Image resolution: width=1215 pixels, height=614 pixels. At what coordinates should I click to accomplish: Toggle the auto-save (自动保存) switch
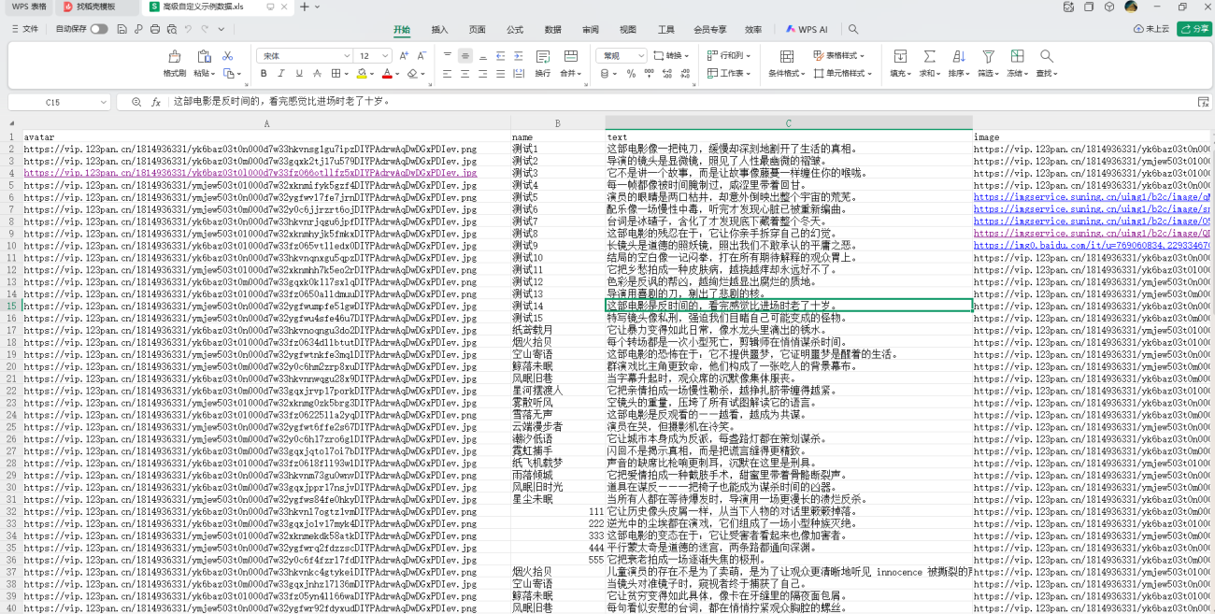98,29
